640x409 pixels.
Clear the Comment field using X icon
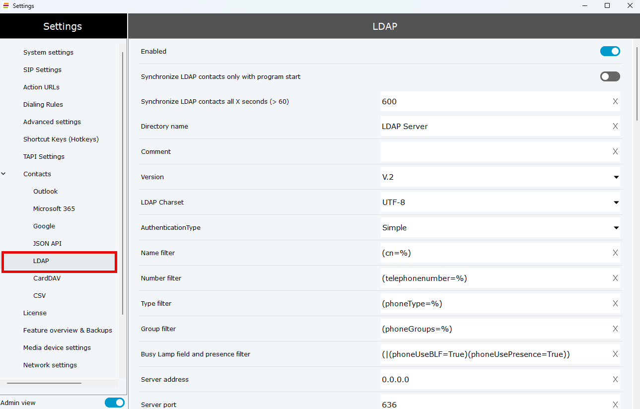pos(615,151)
